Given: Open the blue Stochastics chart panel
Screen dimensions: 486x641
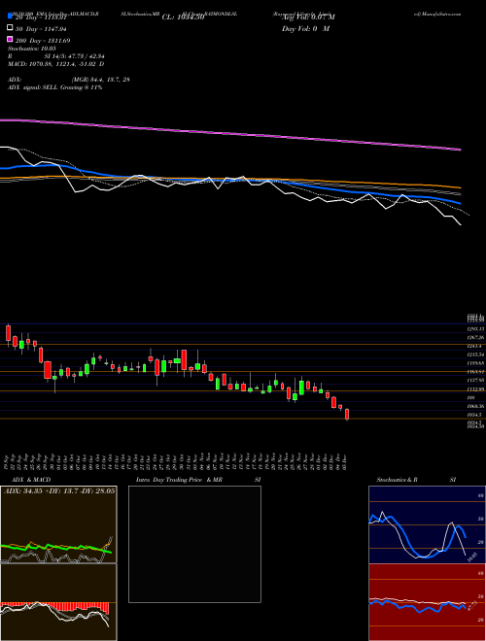Looking at the screenshot, I should (427, 524).
